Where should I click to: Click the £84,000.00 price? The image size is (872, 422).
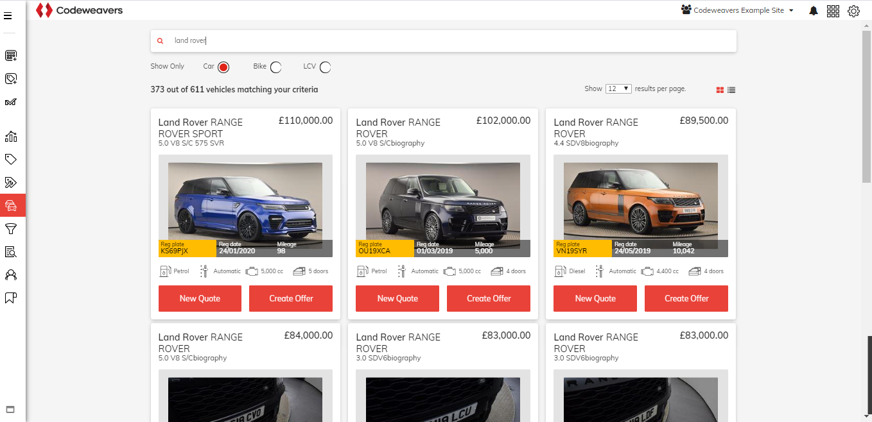point(309,335)
